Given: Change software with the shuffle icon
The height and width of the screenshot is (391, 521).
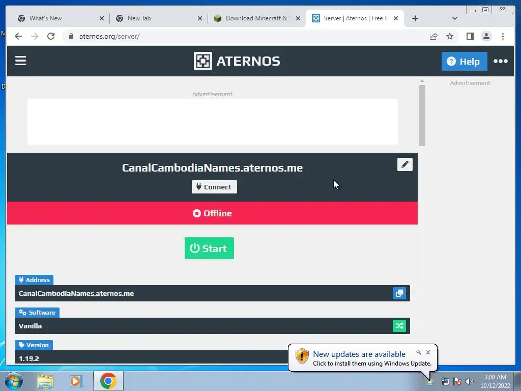Looking at the screenshot, I should pyautogui.click(x=399, y=326).
